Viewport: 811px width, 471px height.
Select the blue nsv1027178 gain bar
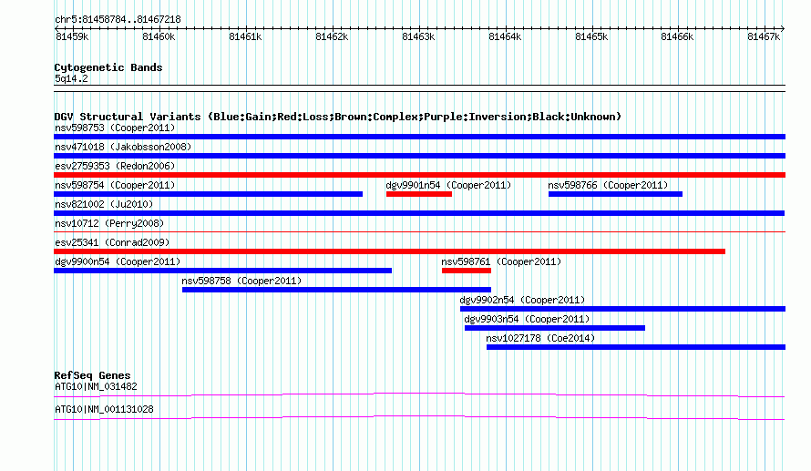(x=636, y=347)
